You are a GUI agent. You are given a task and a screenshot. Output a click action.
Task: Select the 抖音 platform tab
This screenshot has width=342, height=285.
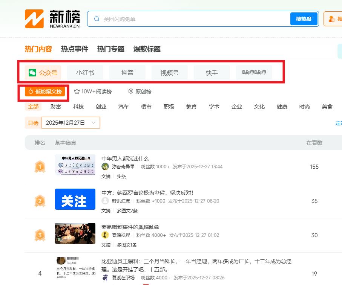click(x=127, y=73)
